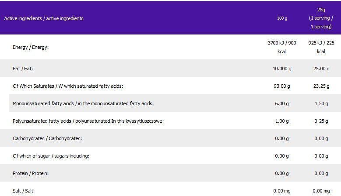
Task: Select the 'Carbohydrates / Carbohydrates:' row label
Action: [47, 138]
